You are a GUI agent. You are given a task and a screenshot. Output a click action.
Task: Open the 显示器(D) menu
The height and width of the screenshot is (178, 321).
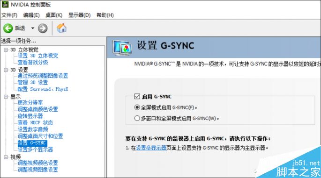[80, 15]
